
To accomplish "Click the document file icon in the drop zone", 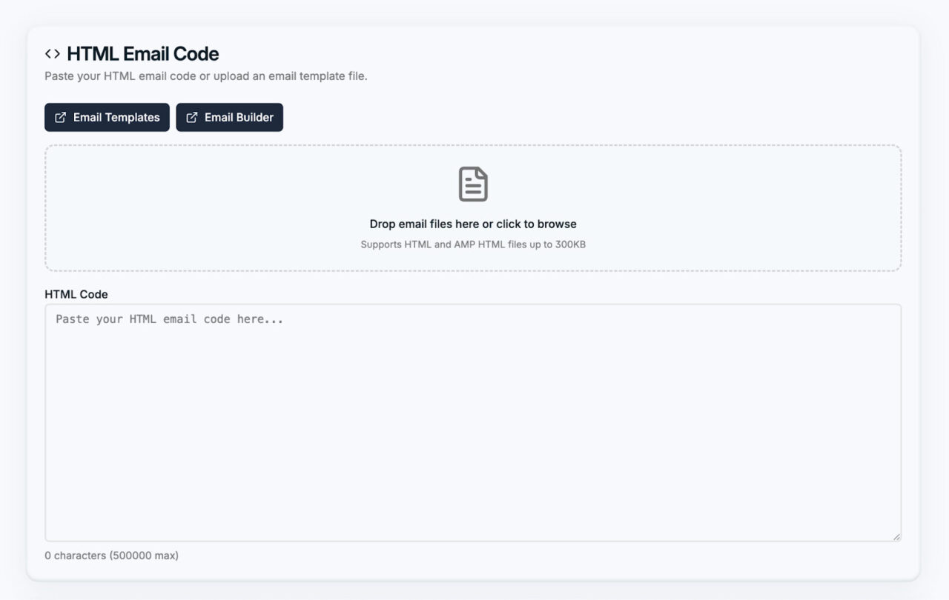I will click(473, 184).
